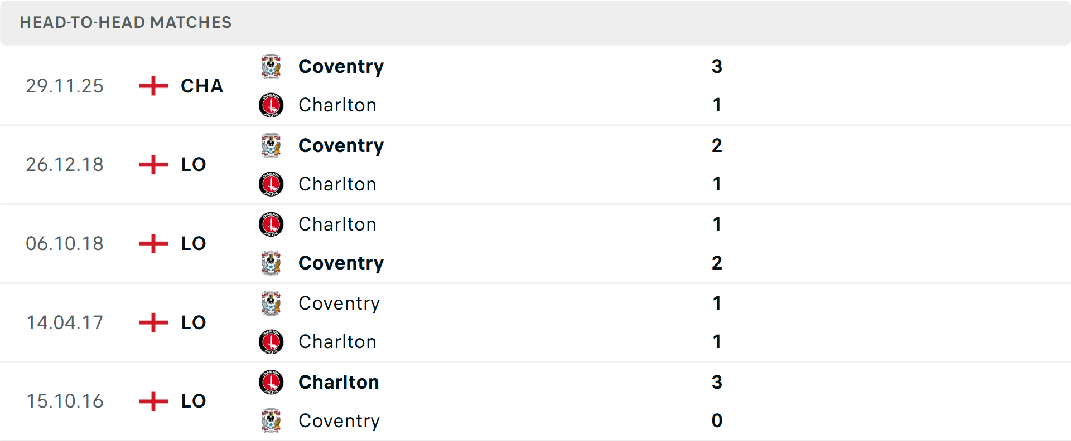
Task: Open match dated 06.10.18
Action: 65,244
